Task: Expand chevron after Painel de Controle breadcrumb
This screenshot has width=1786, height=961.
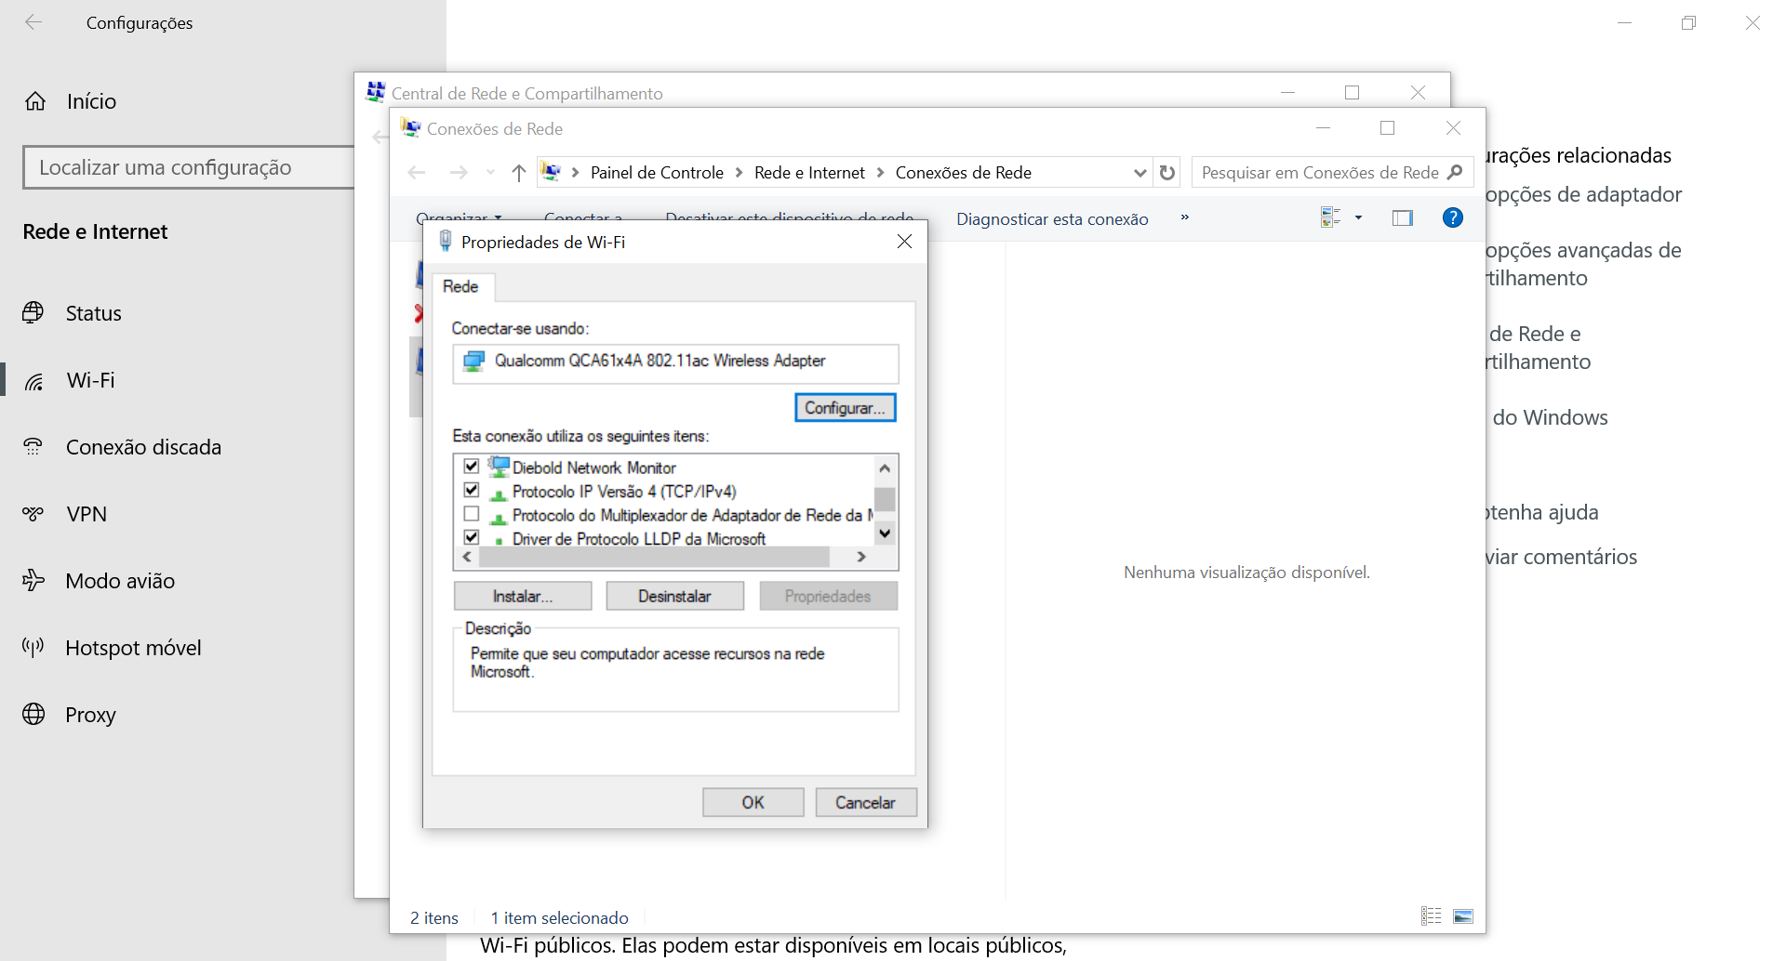Action: (739, 172)
